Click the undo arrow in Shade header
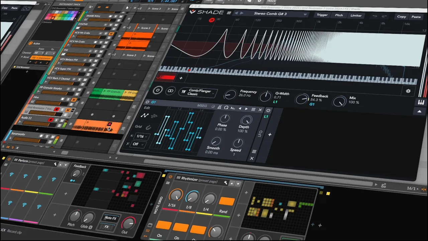Screen dimensions: 428x241 [375, 16]
